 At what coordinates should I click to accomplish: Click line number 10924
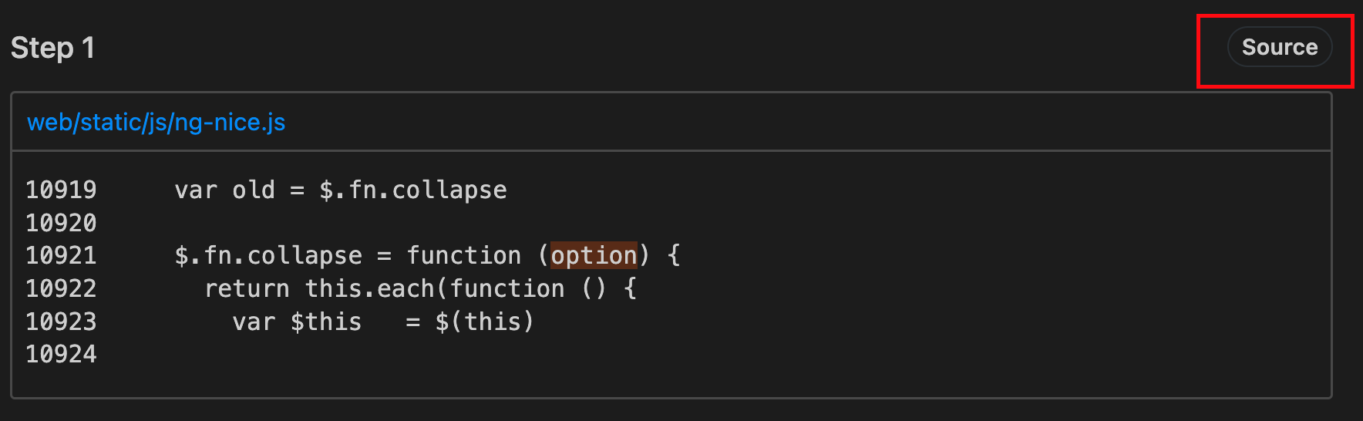(x=61, y=354)
